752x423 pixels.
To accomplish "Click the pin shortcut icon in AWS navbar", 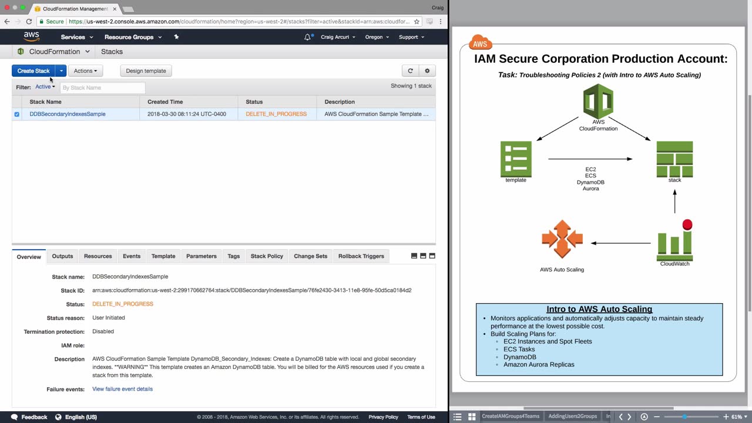I will 176,37.
